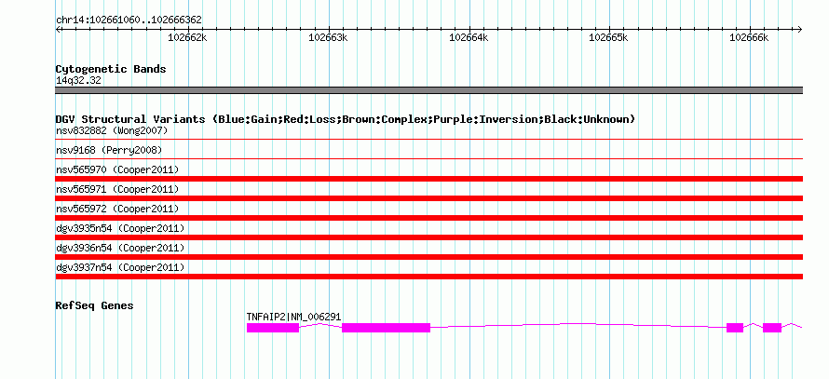Click the small exon near 102666k
Viewport: 829px width, 379px height.
tap(735, 328)
